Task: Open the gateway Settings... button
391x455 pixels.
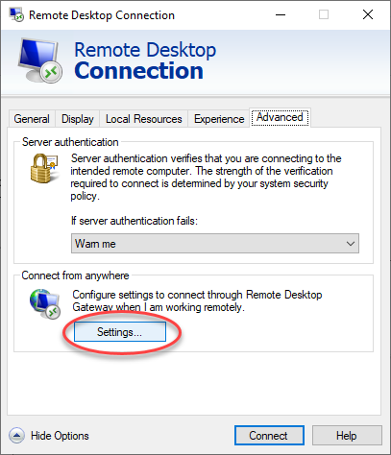Action: point(120,332)
